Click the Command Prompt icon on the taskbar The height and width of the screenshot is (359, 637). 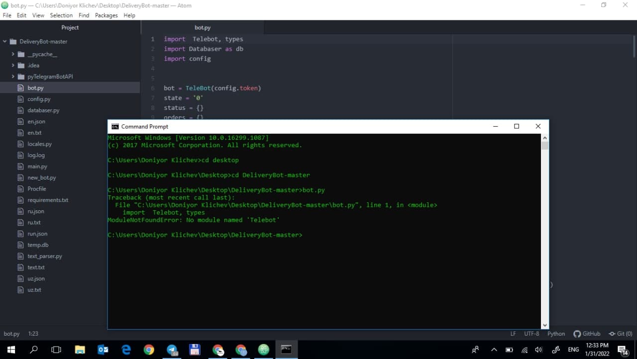(x=286, y=350)
